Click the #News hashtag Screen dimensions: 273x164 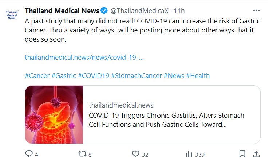tap(174, 76)
